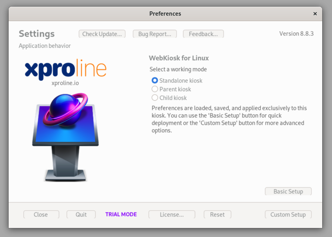Click the WebKiosk for Linux heading
Viewport: 332px width, 237px height.
179,58
